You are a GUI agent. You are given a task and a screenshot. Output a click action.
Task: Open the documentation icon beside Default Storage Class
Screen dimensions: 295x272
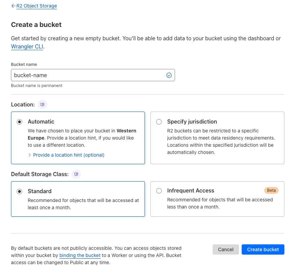76,174
